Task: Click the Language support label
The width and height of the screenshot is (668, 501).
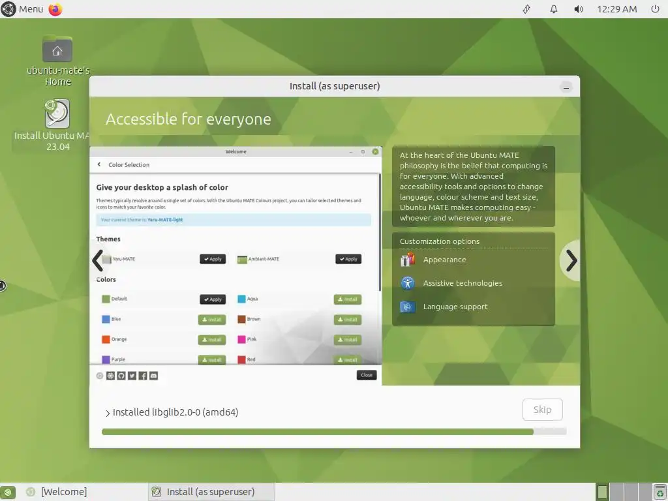Action: click(455, 307)
